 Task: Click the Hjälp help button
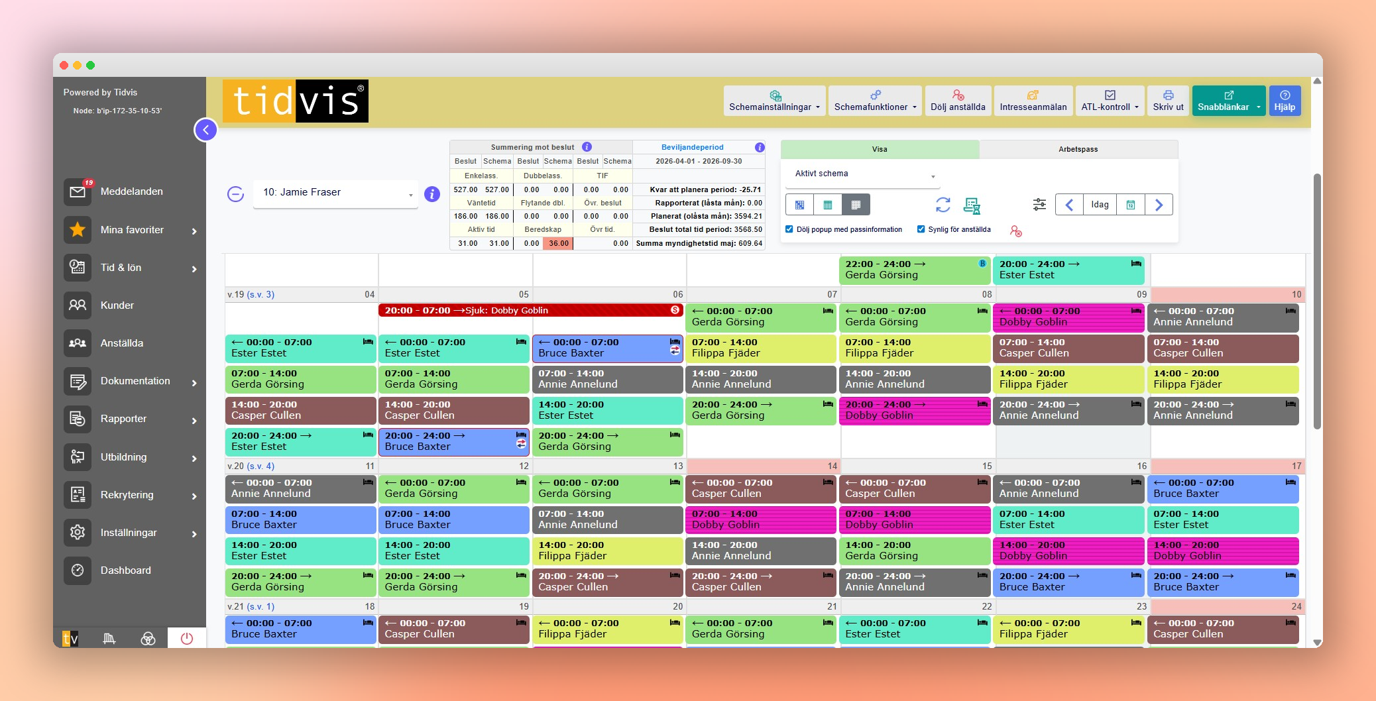coord(1285,101)
